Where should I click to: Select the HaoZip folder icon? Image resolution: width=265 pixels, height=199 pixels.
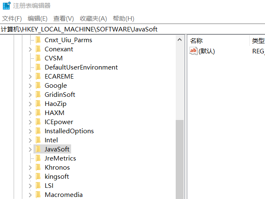[38, 104]
